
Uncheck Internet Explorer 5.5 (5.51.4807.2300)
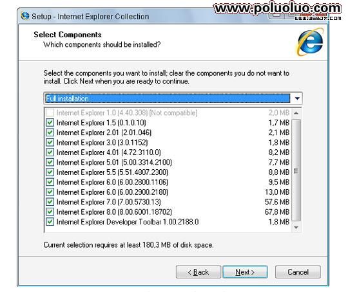click(50, 172)
